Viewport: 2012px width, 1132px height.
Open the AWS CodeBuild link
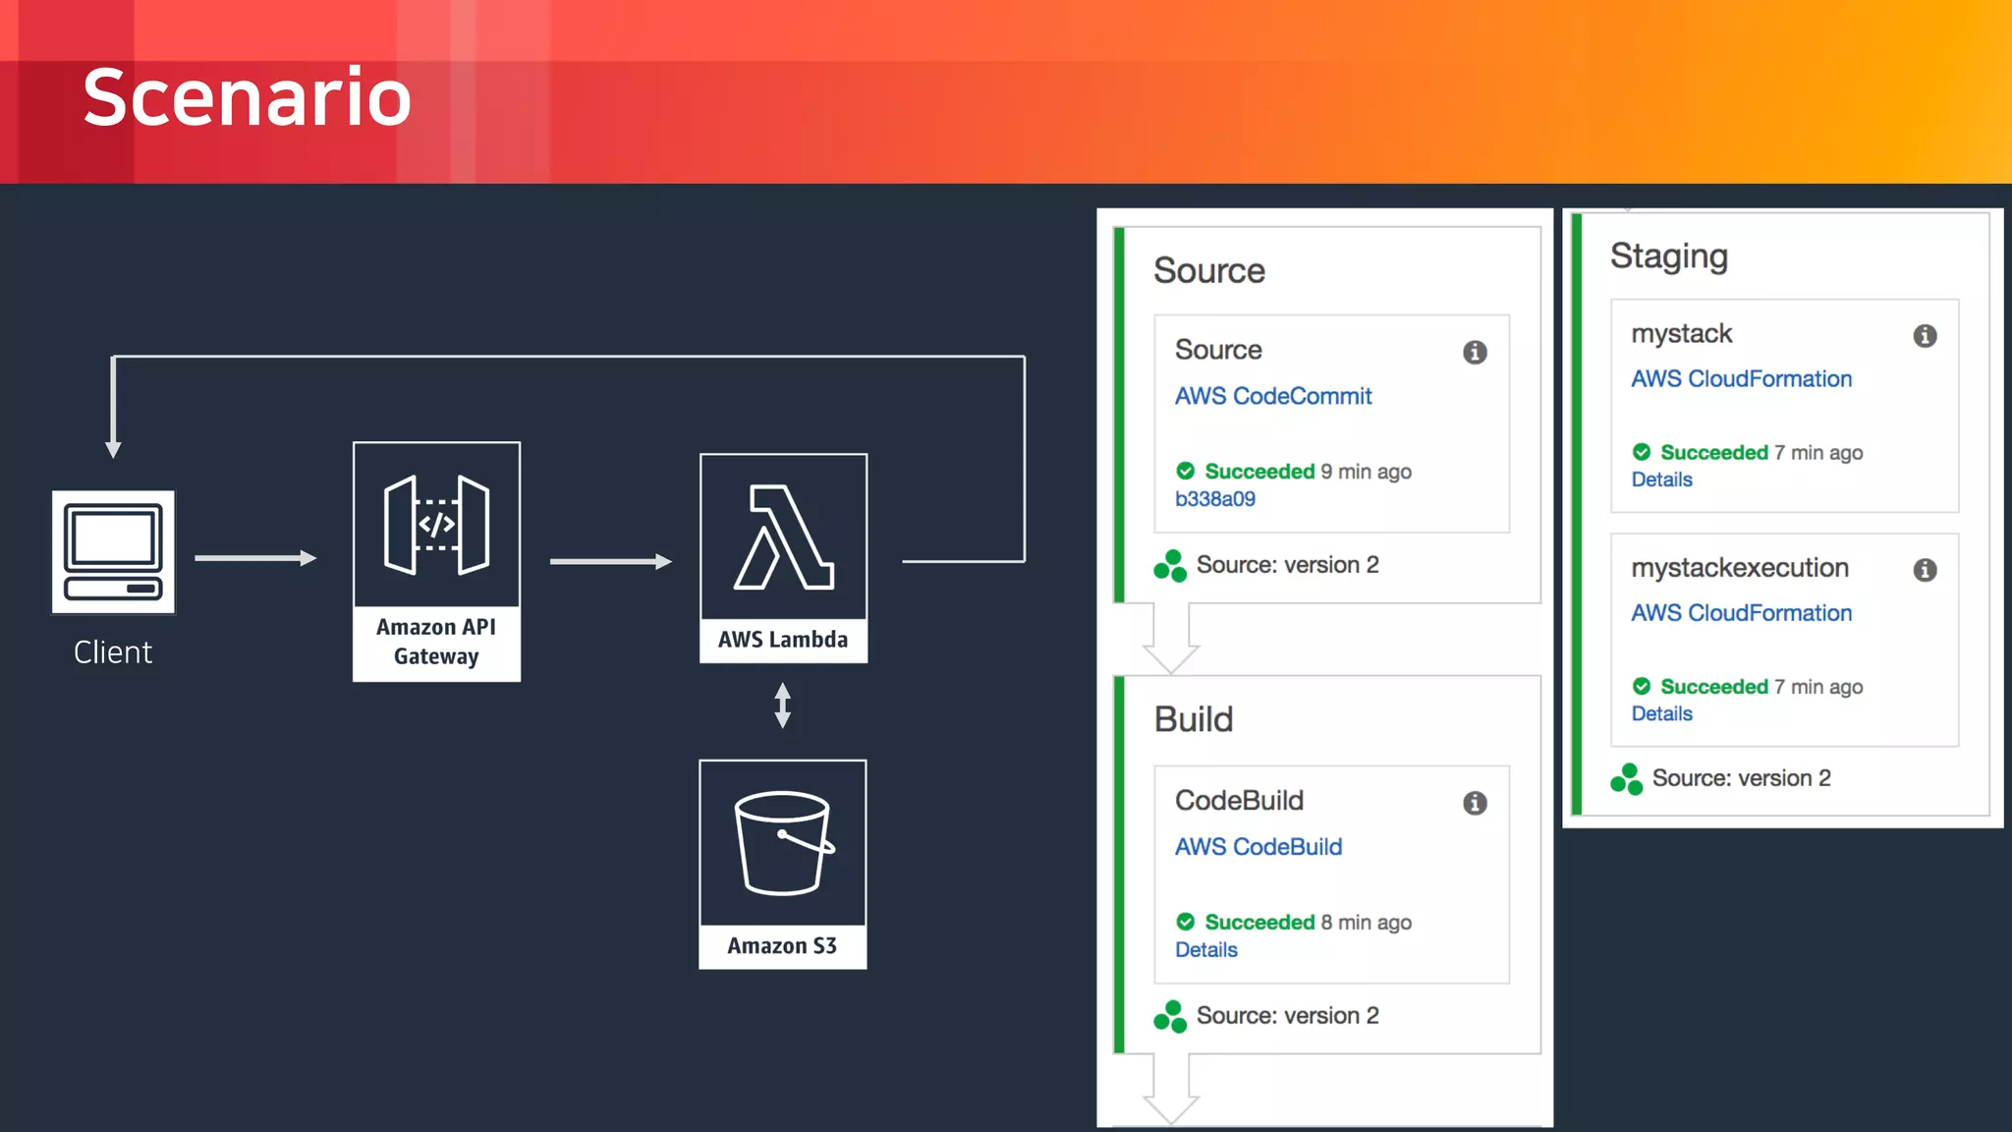pyautogui.click(x=1258, y=847)
